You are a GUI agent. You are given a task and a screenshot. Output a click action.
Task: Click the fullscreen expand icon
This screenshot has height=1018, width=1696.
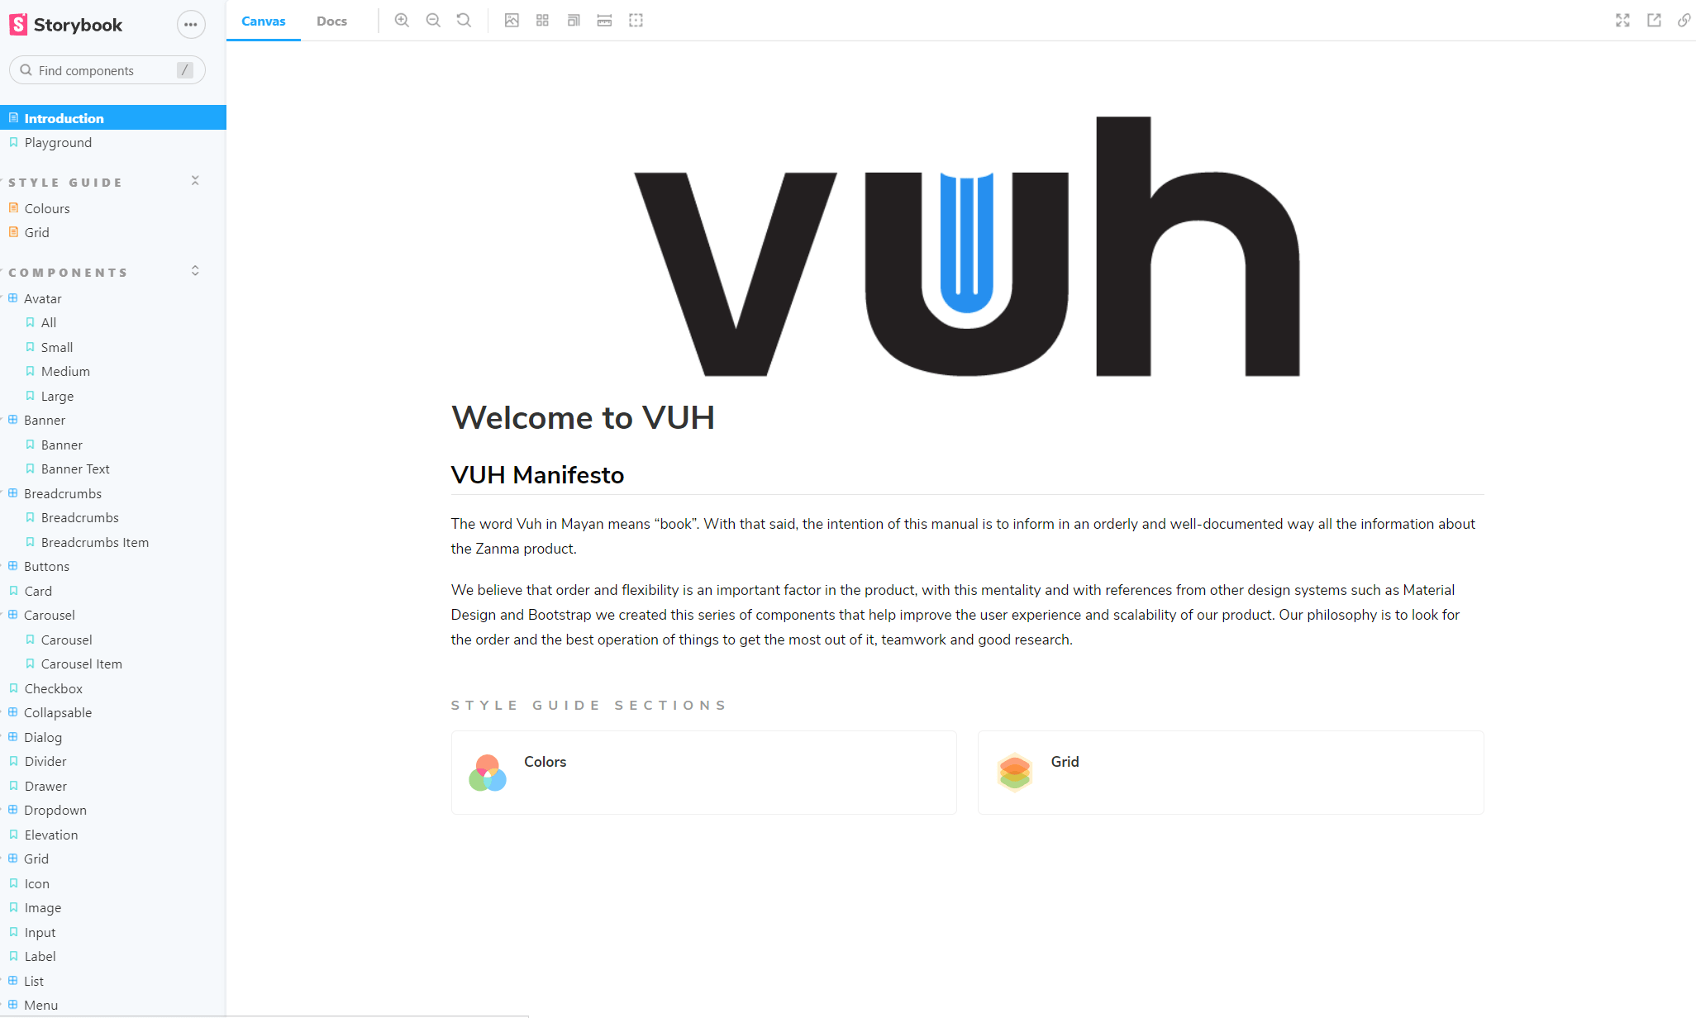tap(1622, 19)
